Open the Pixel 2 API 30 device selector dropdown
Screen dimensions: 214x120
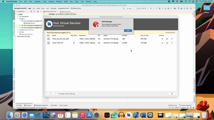click(x=142, y=8)
